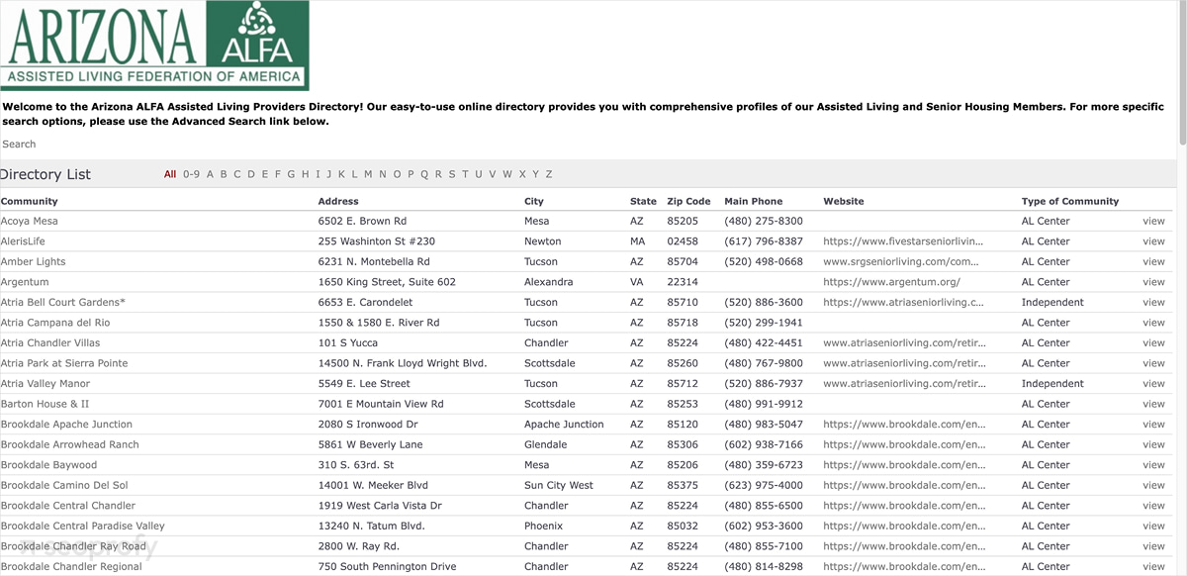Open the Search link

pos(19,144)
